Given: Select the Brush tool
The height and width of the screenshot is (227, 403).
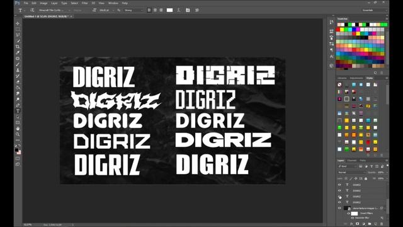Looking at the screenshot, I should tap(18, 64).
